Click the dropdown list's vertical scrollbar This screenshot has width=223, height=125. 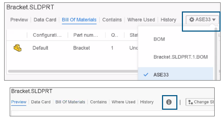[216, 54]
